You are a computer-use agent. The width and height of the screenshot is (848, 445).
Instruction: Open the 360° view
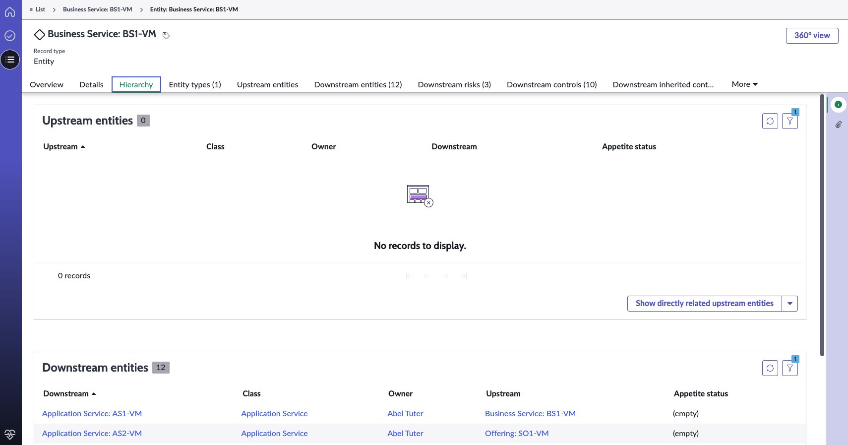coord(812,36)
